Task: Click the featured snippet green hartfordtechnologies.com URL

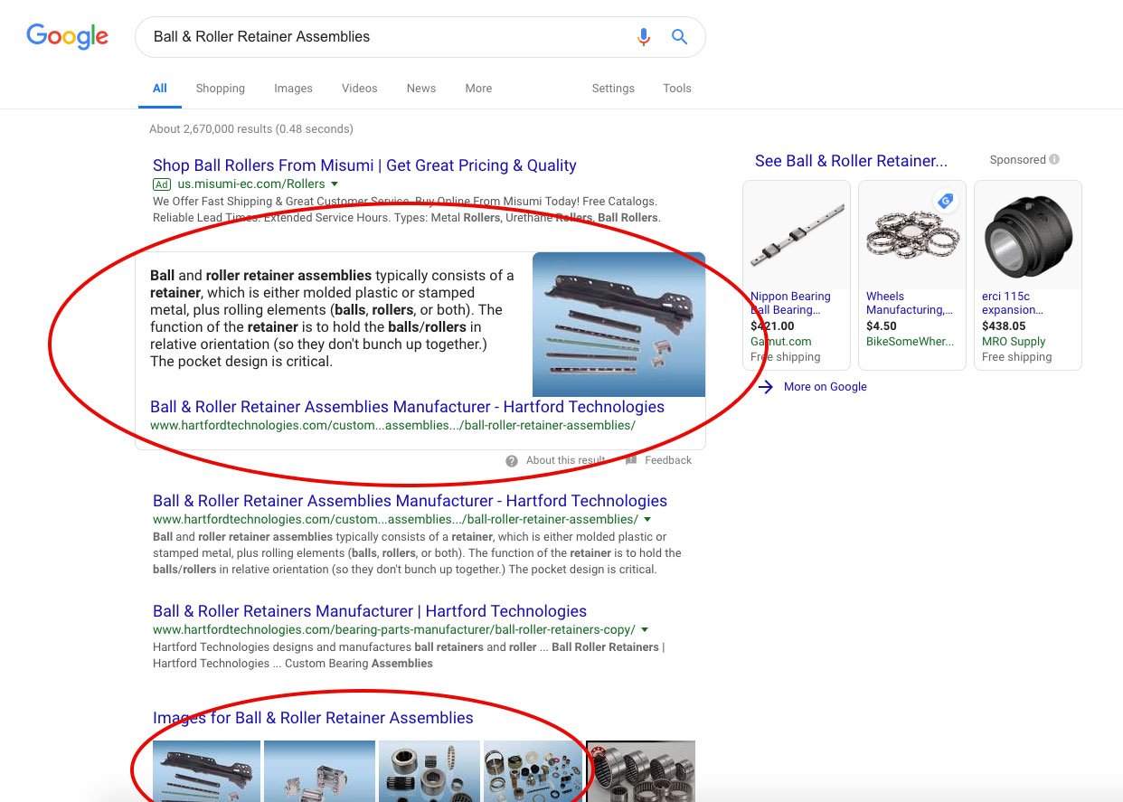Action: [392, 426]
